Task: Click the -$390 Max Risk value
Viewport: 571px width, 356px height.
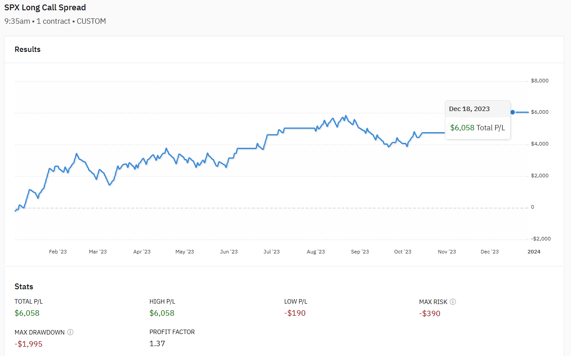Action: (430, 313)
